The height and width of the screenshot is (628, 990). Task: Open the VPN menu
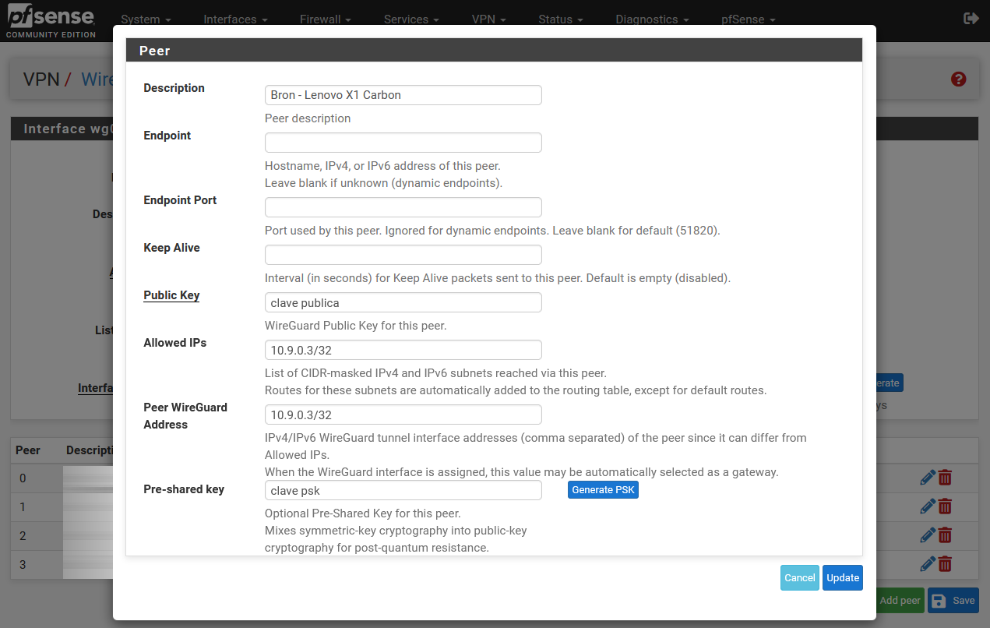(488, 19)
